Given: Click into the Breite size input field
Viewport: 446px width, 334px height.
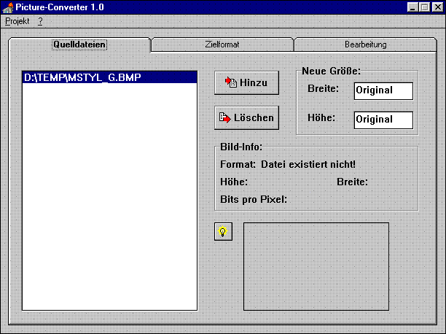Looking at the screenshot, I should tap(383, 90).
